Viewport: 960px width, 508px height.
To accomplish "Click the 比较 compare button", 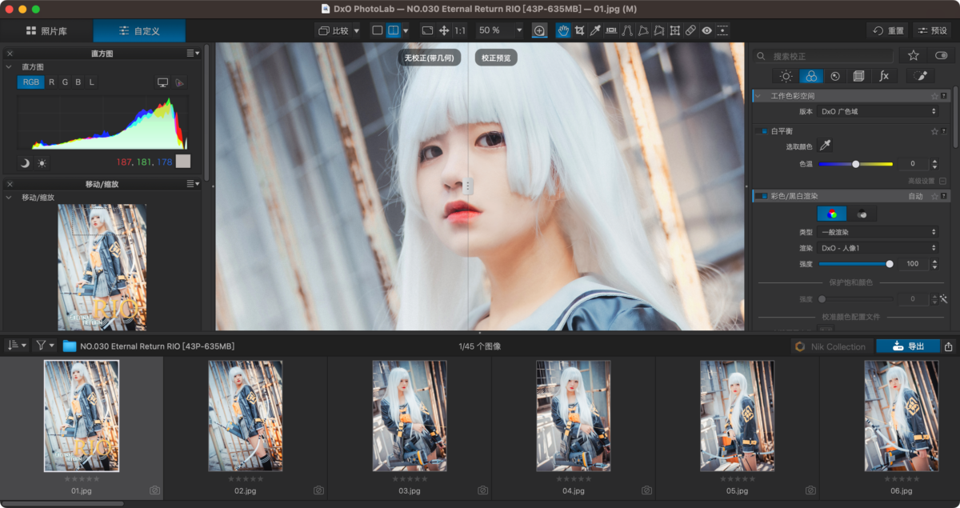I will click(333, 30).
